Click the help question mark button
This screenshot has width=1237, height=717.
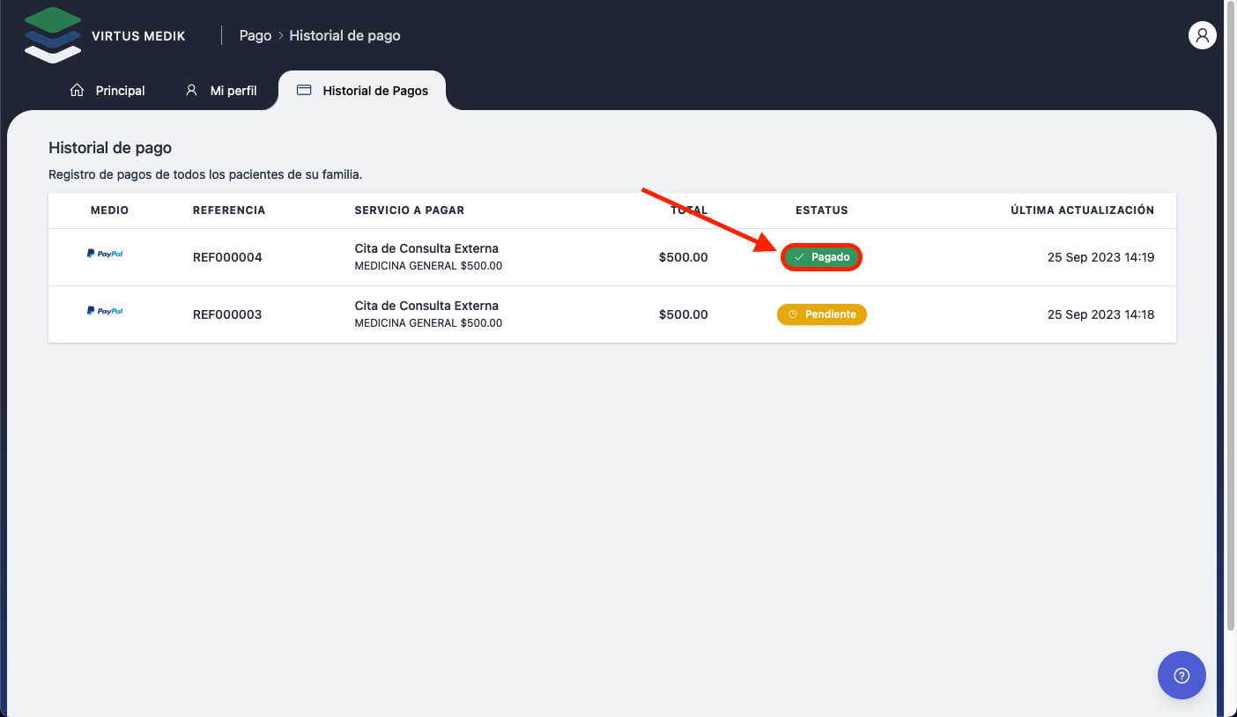[1181, 675]
